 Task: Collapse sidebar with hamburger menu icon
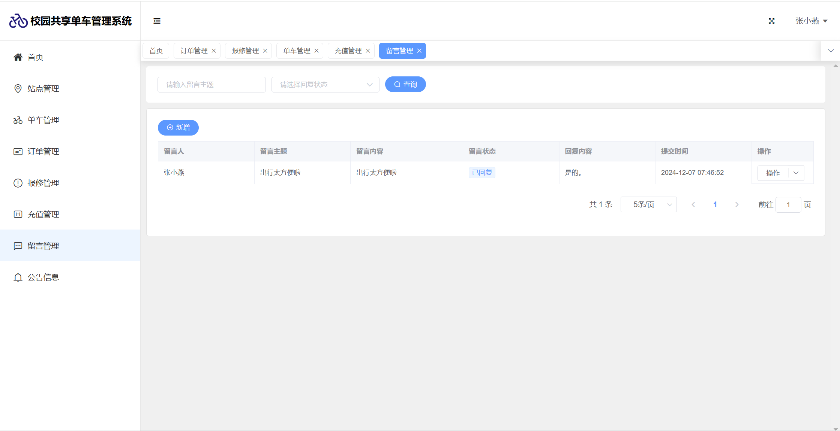tap(157, 21)
